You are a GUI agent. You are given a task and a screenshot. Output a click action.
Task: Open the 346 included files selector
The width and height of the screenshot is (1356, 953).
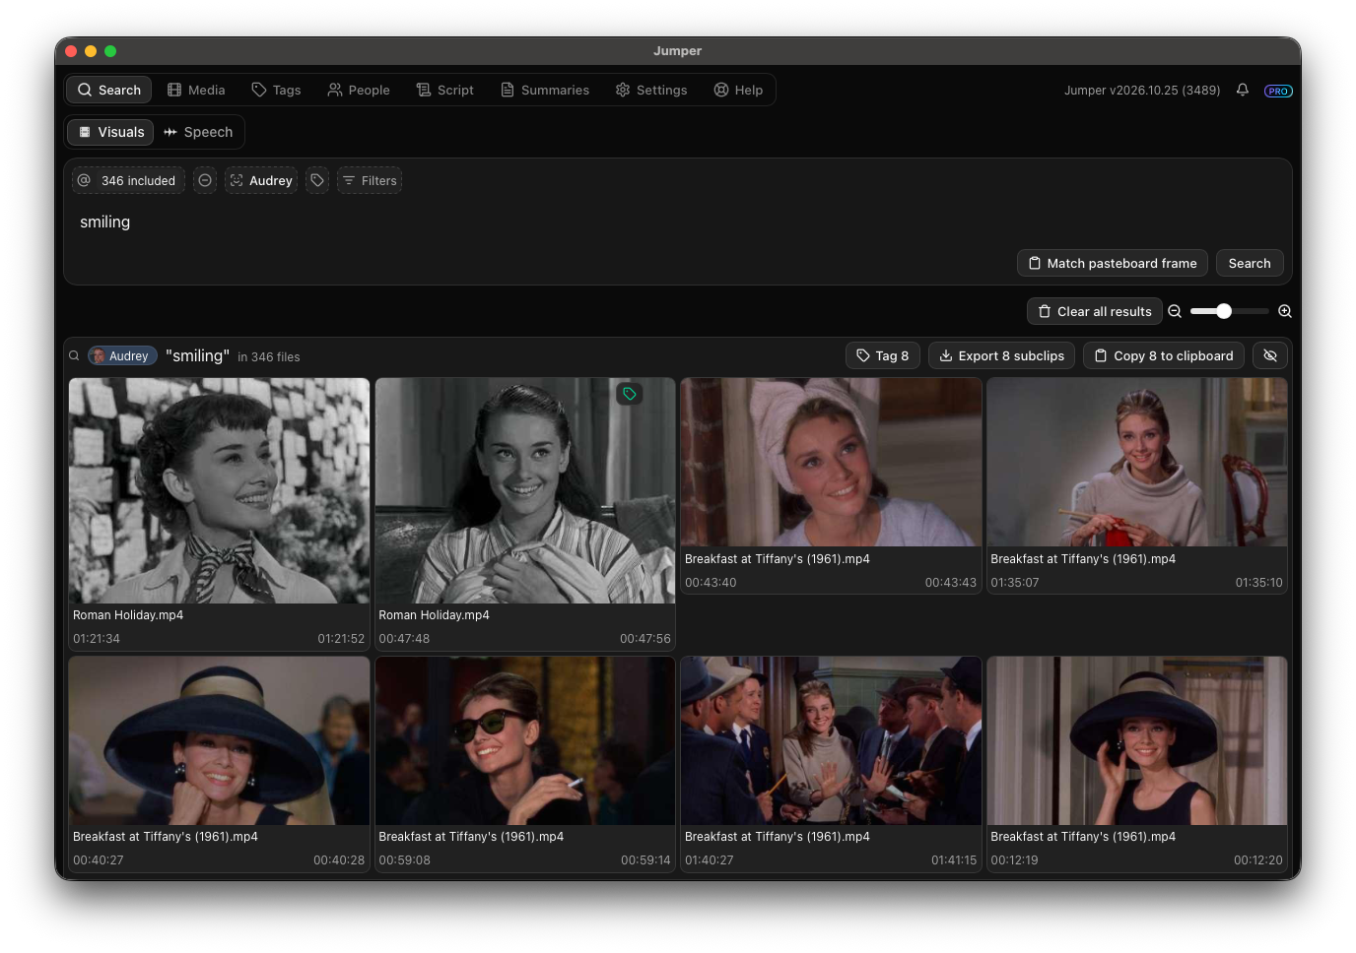coord(128,180)
